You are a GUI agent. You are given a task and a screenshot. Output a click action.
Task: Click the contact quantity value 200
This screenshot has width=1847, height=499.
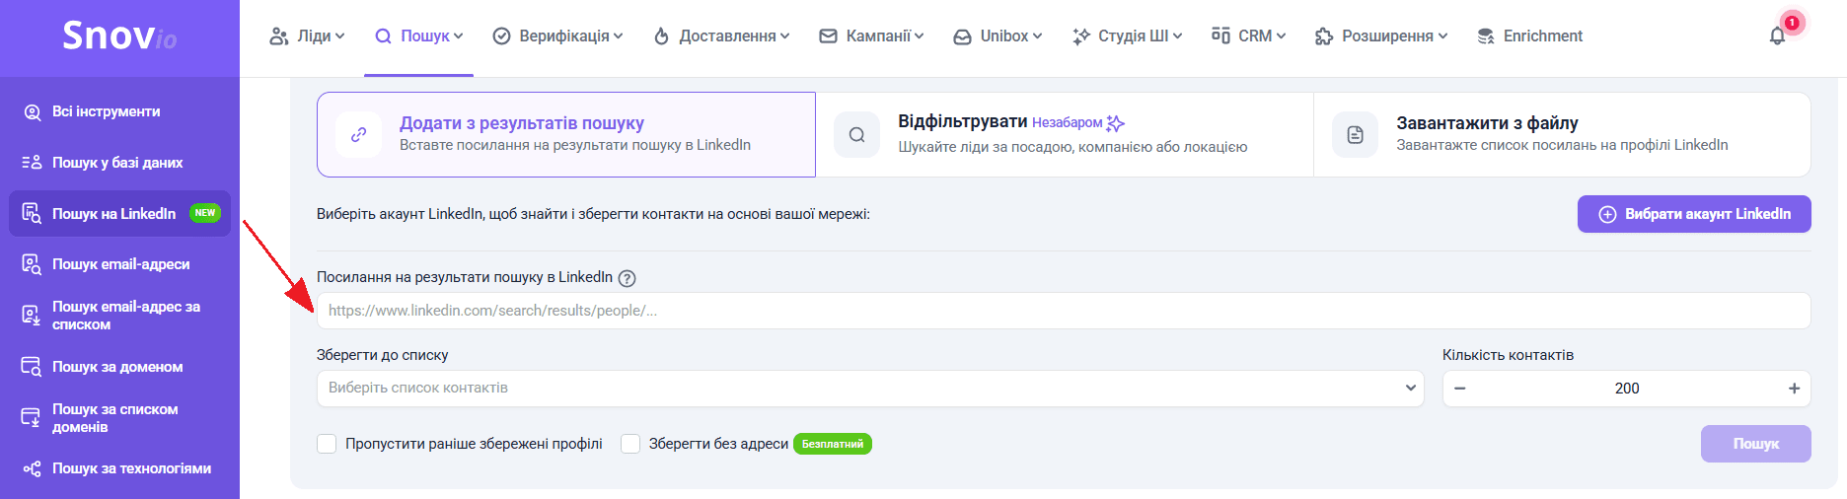[1627, 389]
